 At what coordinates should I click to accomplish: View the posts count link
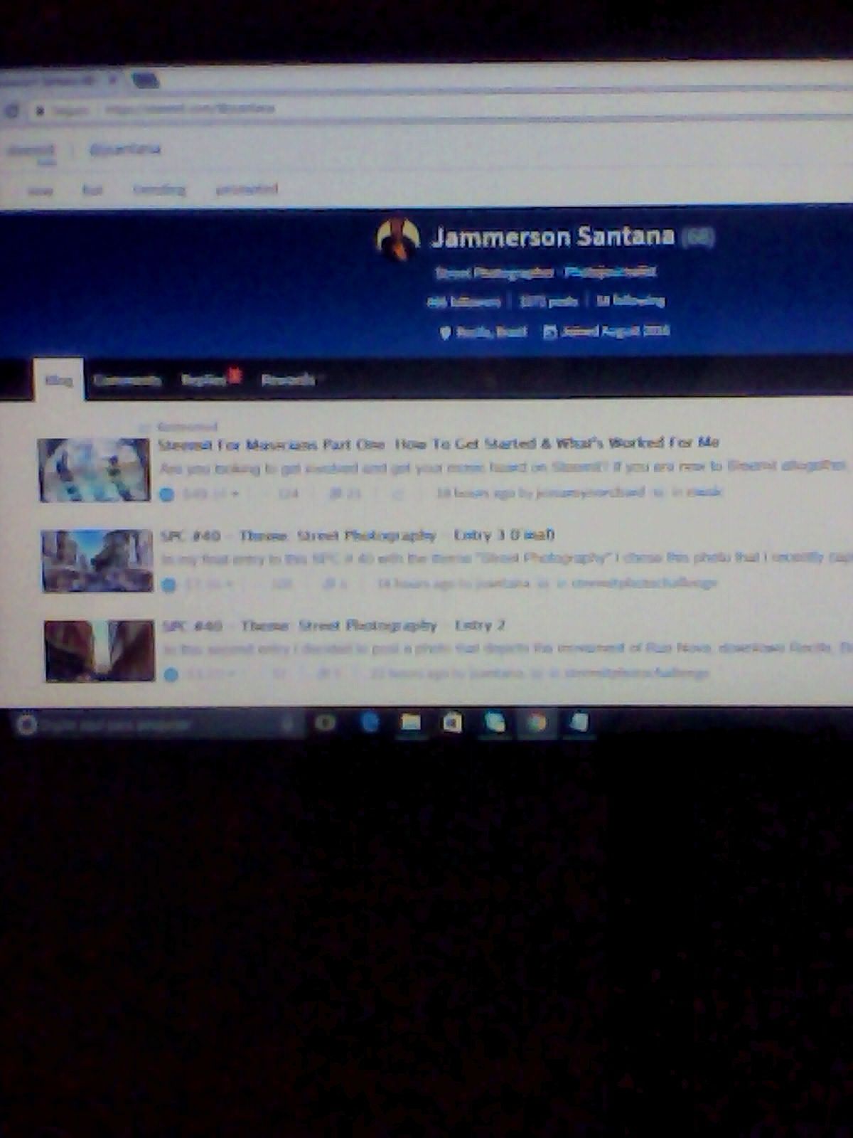(549, 302)
